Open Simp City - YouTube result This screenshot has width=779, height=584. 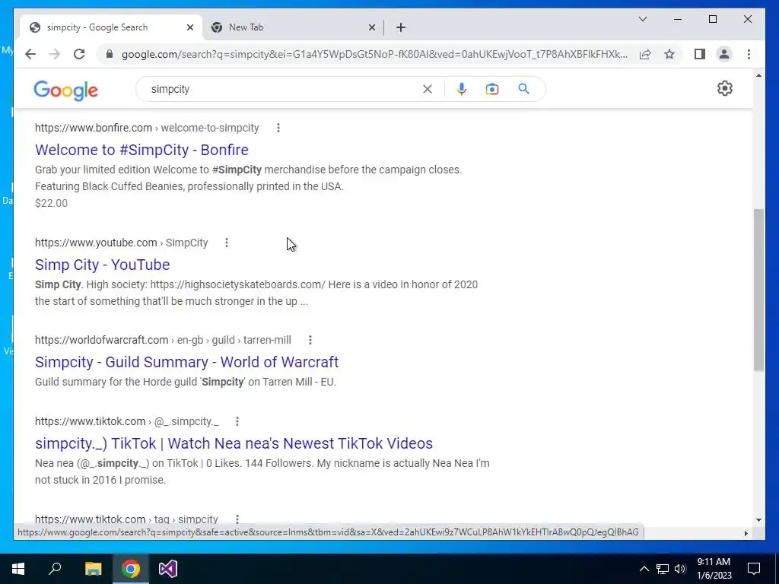(x=103, y=264)
